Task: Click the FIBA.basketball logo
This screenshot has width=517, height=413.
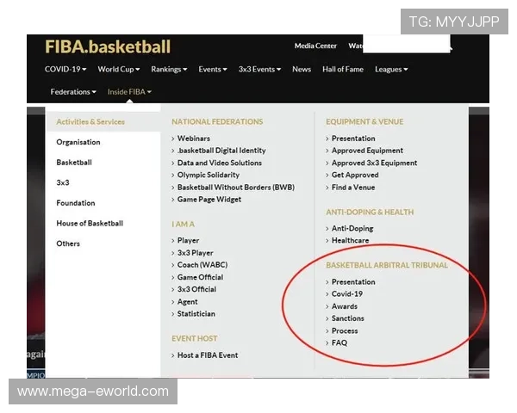Action: [x=108, y=46]
